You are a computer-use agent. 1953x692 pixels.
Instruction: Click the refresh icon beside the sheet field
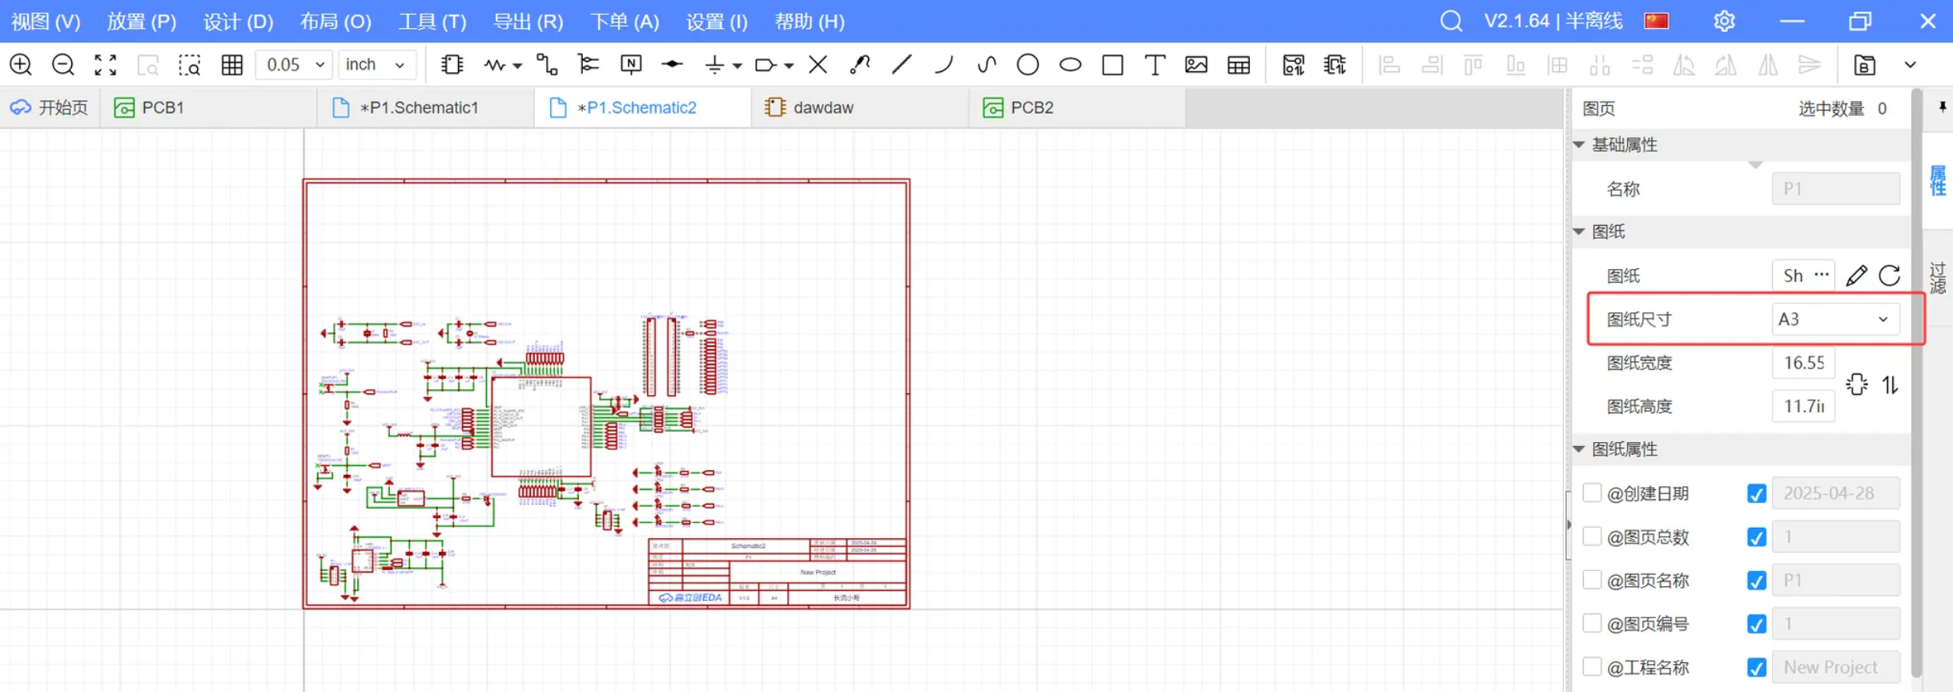pos(1890,276)
